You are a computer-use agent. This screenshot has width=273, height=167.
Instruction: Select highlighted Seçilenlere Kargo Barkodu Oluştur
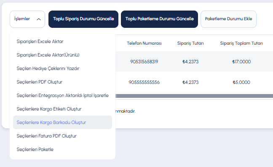(x=62, y=122)
